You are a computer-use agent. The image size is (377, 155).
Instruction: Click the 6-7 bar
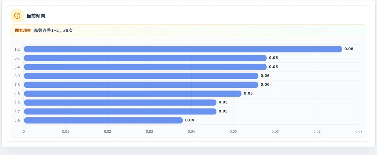coord(120,111)
